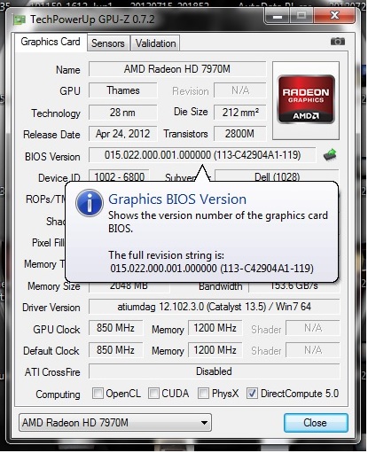This screenshot has width=368, height=453.
Task: Check the PhysX checkbox
Action: [x=203, y=394]
